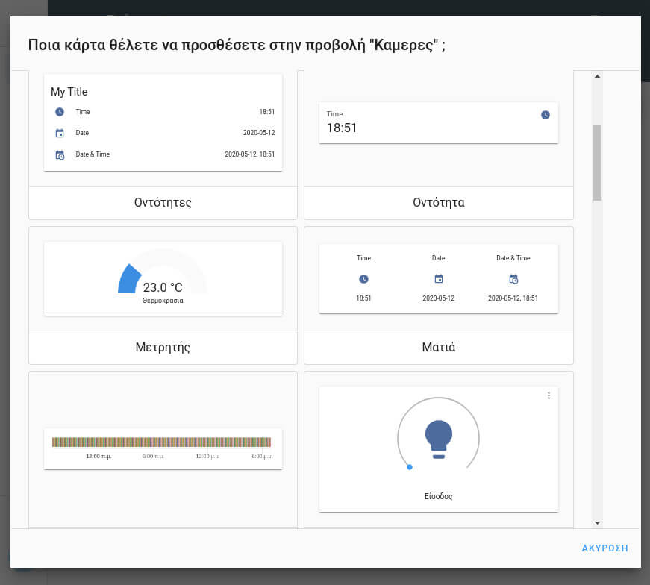Open the three-dot menu on the Είσοδος light card
Image resolution: width=650 pixels, height=585 pixels.
click(x=549, y=395)
